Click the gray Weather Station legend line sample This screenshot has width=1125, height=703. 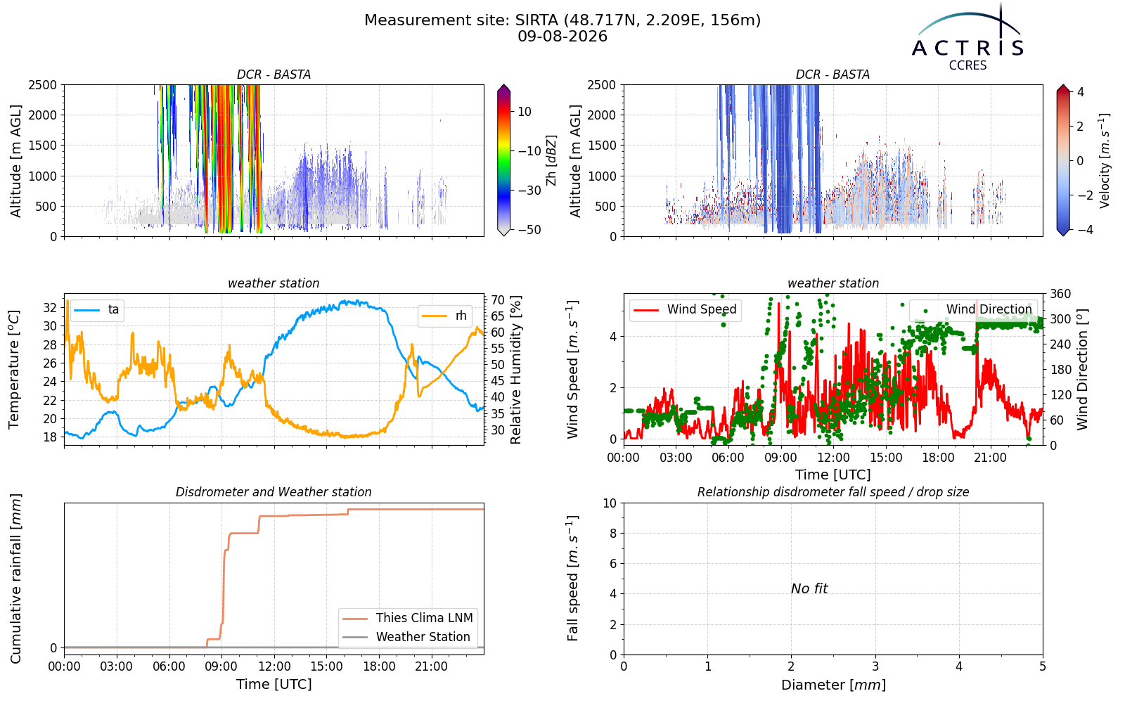(355, 637)
